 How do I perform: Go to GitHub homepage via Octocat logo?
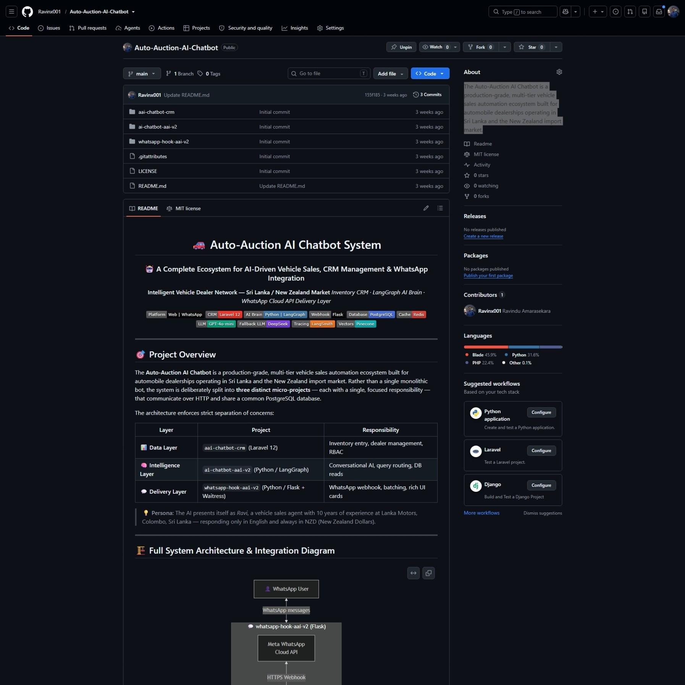point(27,11)
